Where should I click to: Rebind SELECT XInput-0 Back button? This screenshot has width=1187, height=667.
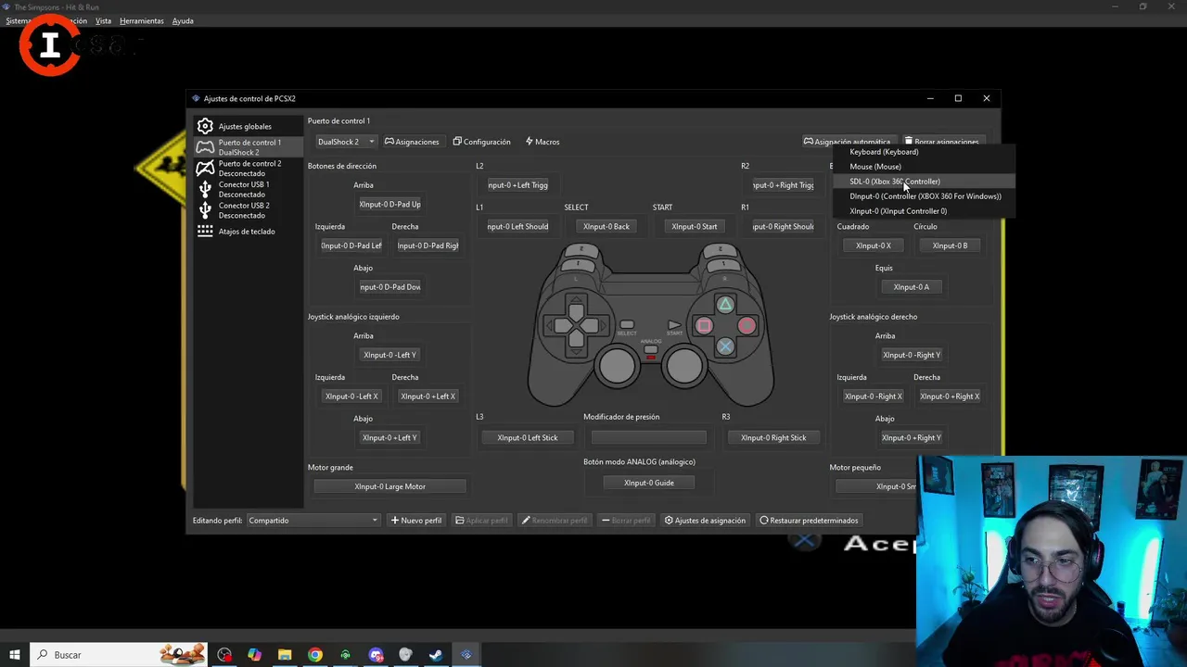coord(606,226)
